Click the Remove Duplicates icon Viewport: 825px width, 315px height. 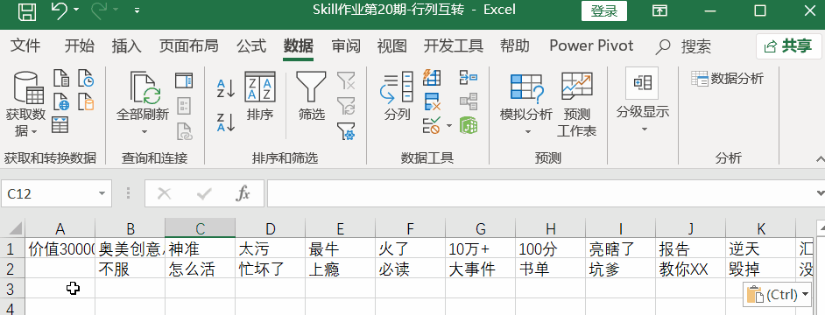432,101
